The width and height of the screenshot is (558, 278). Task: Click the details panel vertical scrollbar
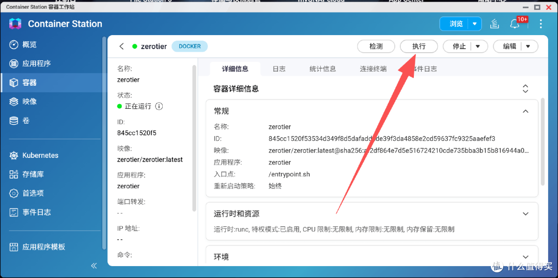(542, 142)
